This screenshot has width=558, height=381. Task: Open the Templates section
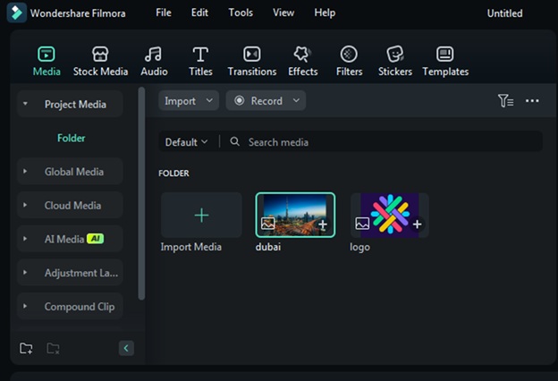[x=445, y=61]
